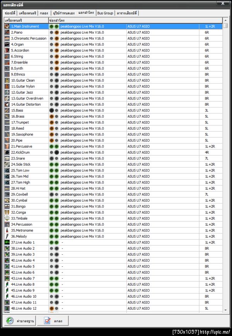Select the 4R value on KickDrum row
The image size is (232, 336).
207,153
